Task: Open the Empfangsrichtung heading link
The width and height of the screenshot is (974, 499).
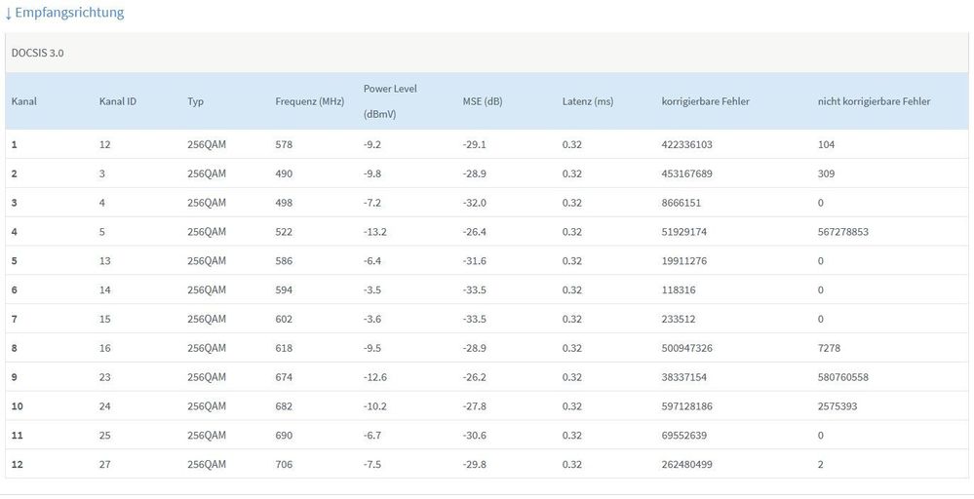Action: (x=69, y=14)
